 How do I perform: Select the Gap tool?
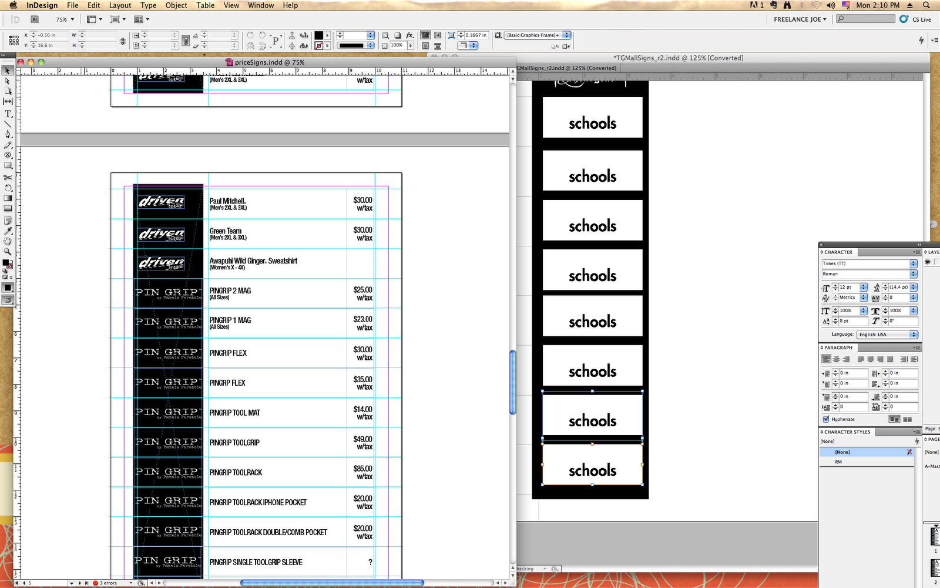pyautogui.click(x=8, y=102)
